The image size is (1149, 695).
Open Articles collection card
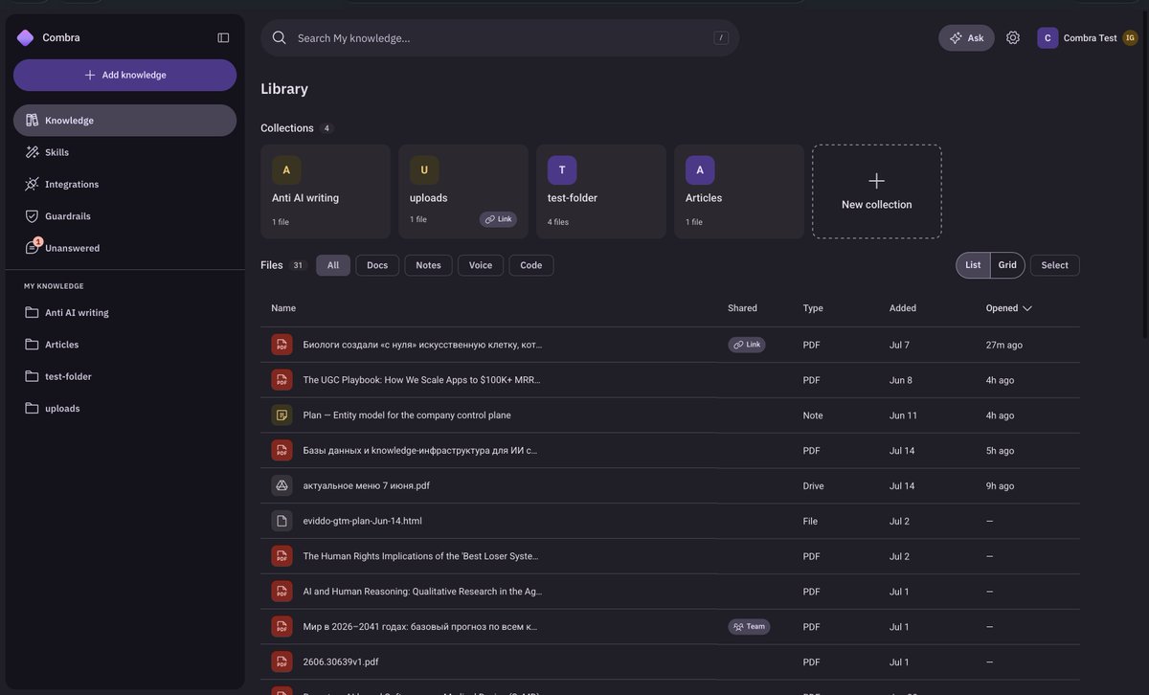(739, 191)
